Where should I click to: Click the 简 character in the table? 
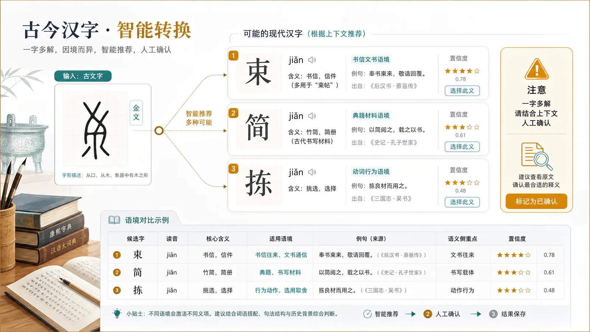pyautogui.click(x=138, y=273)
